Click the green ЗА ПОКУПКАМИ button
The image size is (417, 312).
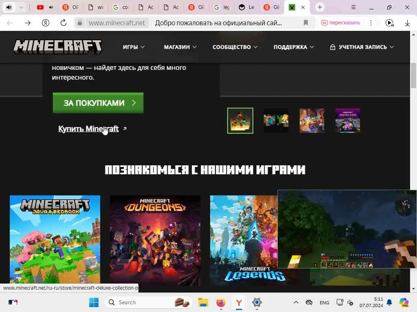coord(98,103)
